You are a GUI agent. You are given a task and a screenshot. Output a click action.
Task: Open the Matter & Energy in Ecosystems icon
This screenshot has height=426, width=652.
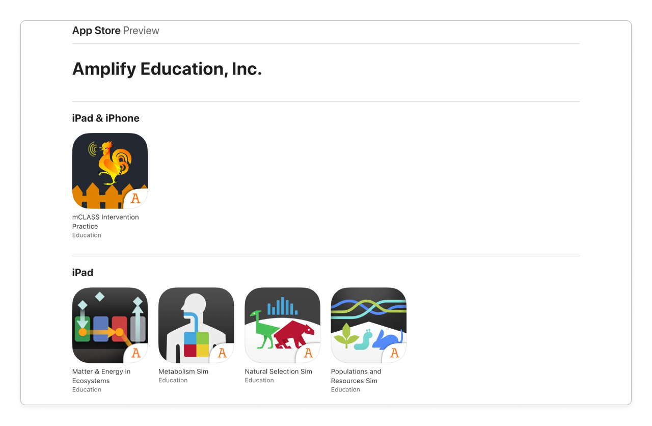110,325
